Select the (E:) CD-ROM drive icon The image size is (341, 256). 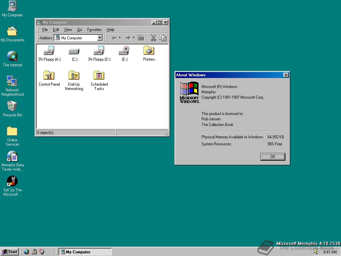[124, 51]
